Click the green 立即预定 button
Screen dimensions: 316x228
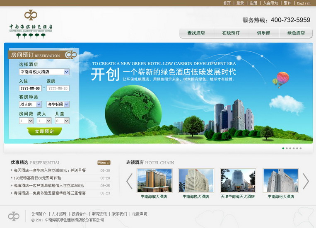tap(44, 131)
